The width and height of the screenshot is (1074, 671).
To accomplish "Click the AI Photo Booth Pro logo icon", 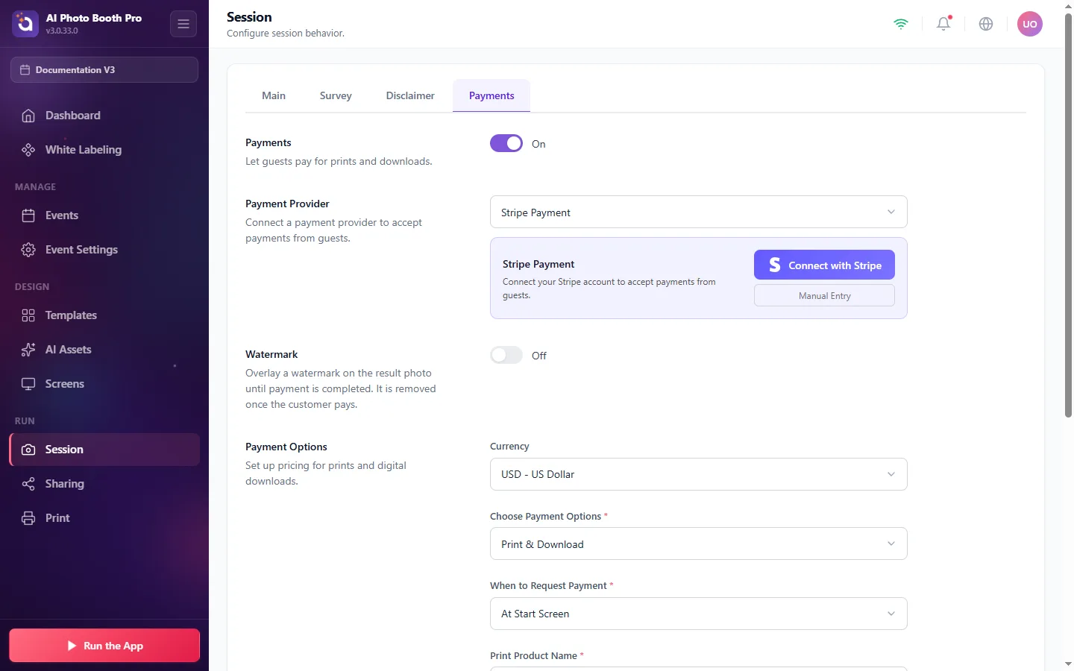I will 25,24.
